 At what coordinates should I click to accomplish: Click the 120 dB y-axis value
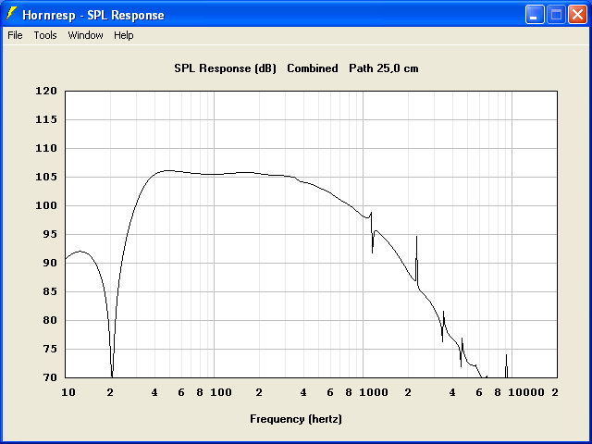coord(46,91)
